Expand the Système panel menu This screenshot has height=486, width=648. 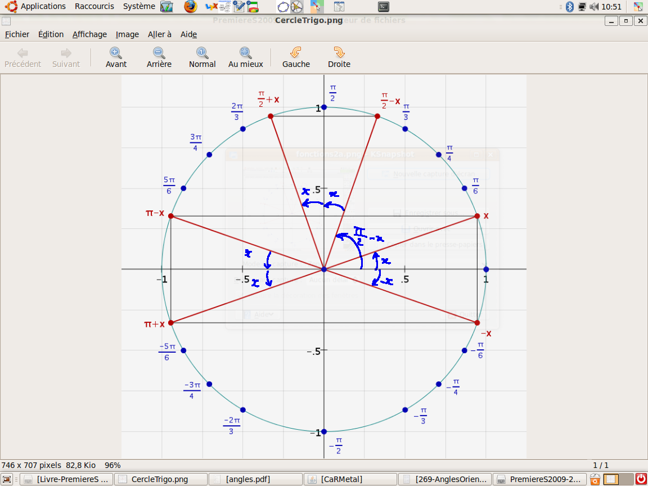pos(139,6)
